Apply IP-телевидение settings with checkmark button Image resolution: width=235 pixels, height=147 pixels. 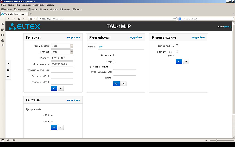click(x=179, y=61)
